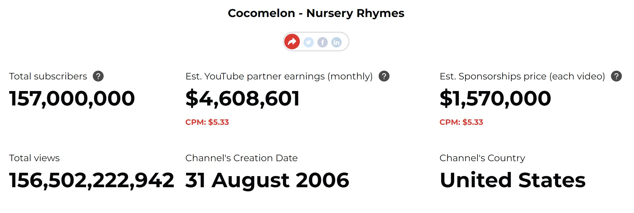The width and height of the screenshot is (634, 213).
Task: Click the red share arrow icon
Action: coord(292,42)
